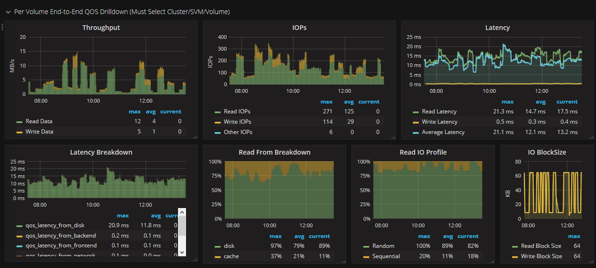This screenshot has width=596, height=268.
Task: Sort IOPs legend by max column
Action: (326, 102)
